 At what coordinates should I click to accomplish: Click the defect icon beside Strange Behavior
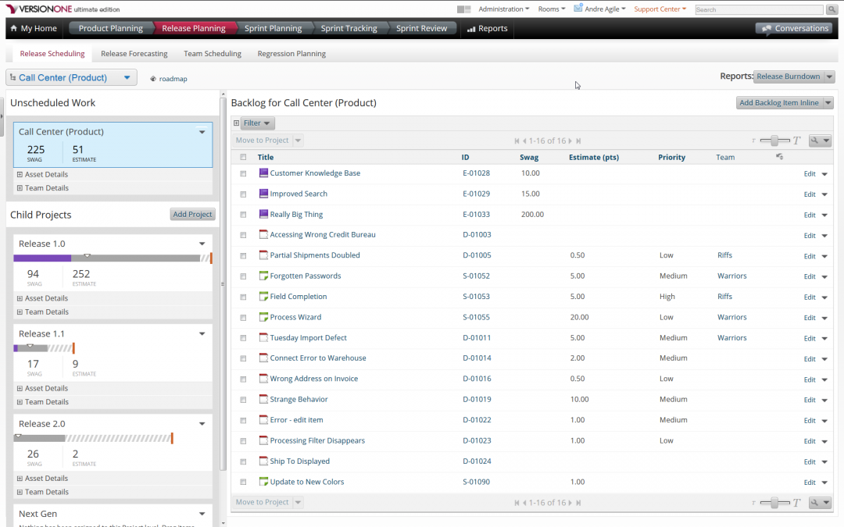(263, 399)
